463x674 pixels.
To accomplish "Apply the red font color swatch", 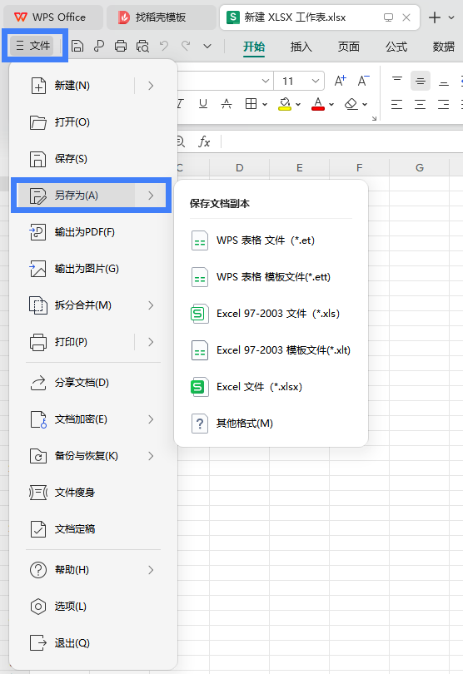I will pyautogui.click(x=318, y=104).
